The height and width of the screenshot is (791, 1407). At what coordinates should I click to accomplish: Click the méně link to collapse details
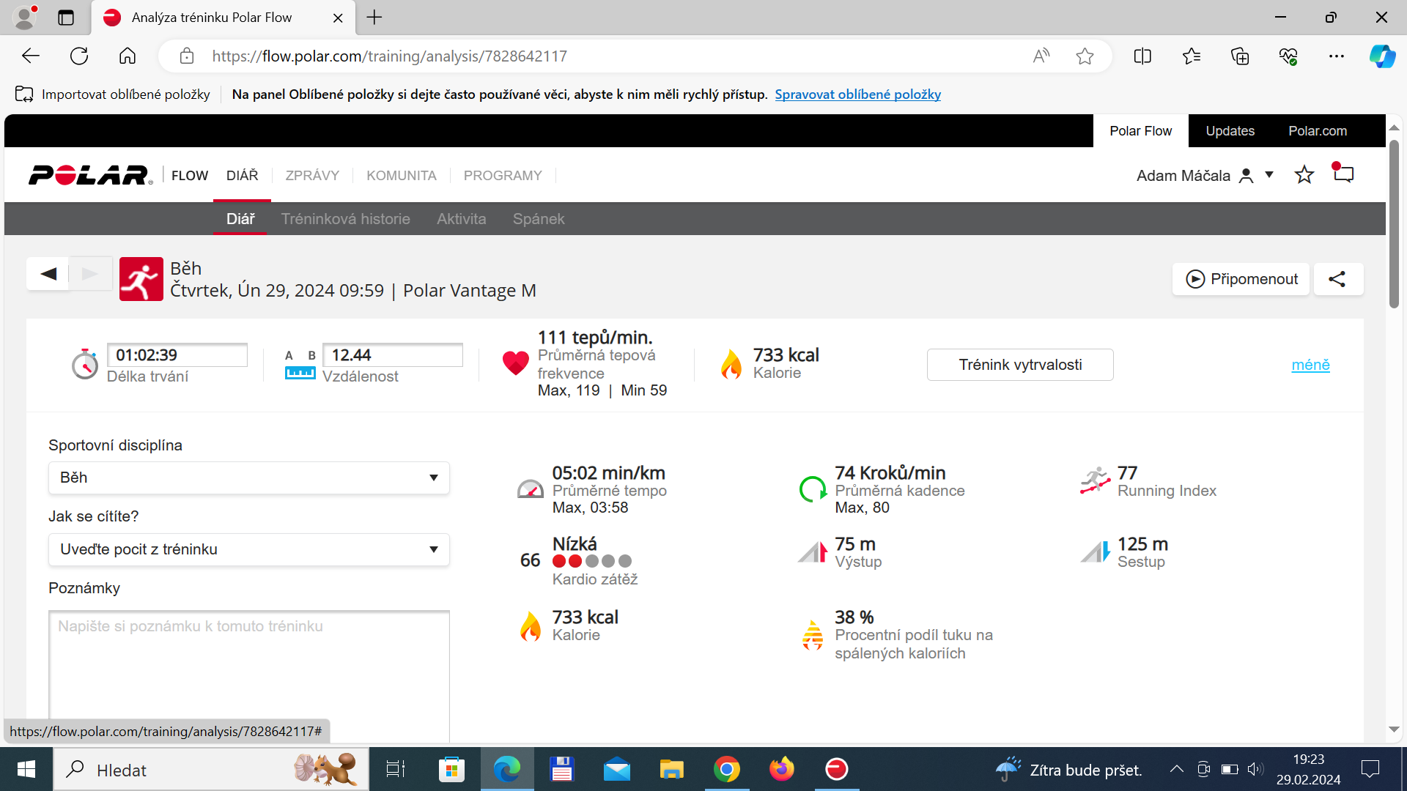tap(1310, 365)
